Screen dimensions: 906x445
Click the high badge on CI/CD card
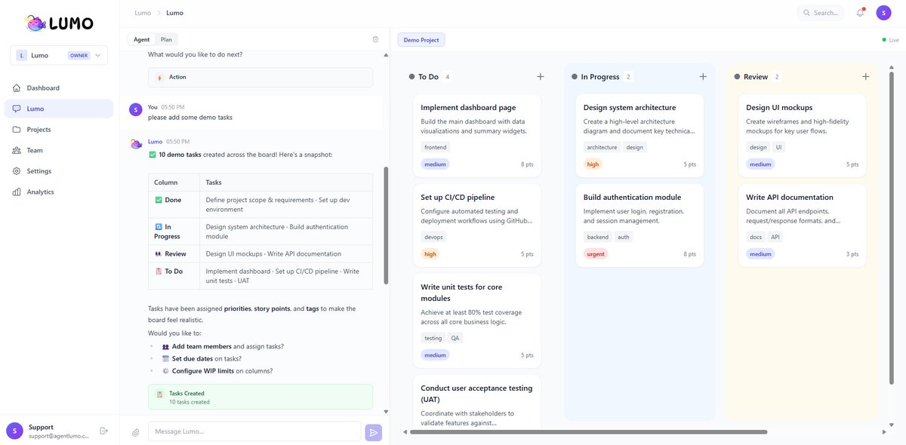[430, 254]
